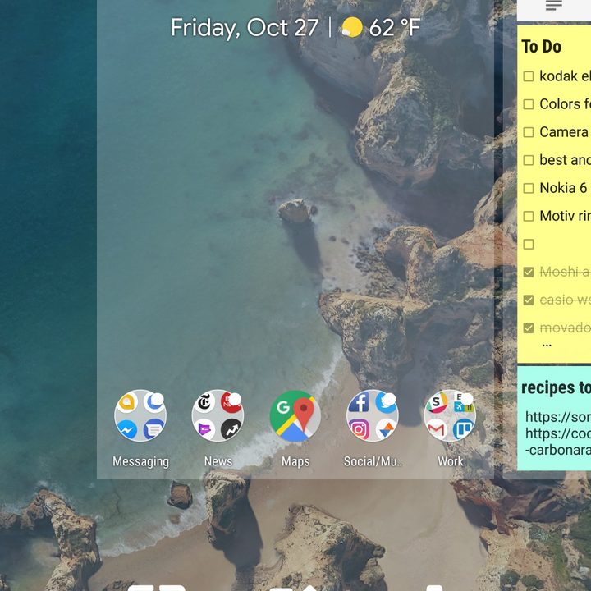Viewport: 591px width, 591px height.
Task: Tap the Friday, Oct 27 date
Action: (x=245, y=28)
